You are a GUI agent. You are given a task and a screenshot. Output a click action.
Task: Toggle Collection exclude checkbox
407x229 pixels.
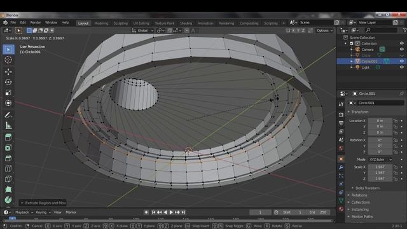pyautogui.click(x=352, y=43)
